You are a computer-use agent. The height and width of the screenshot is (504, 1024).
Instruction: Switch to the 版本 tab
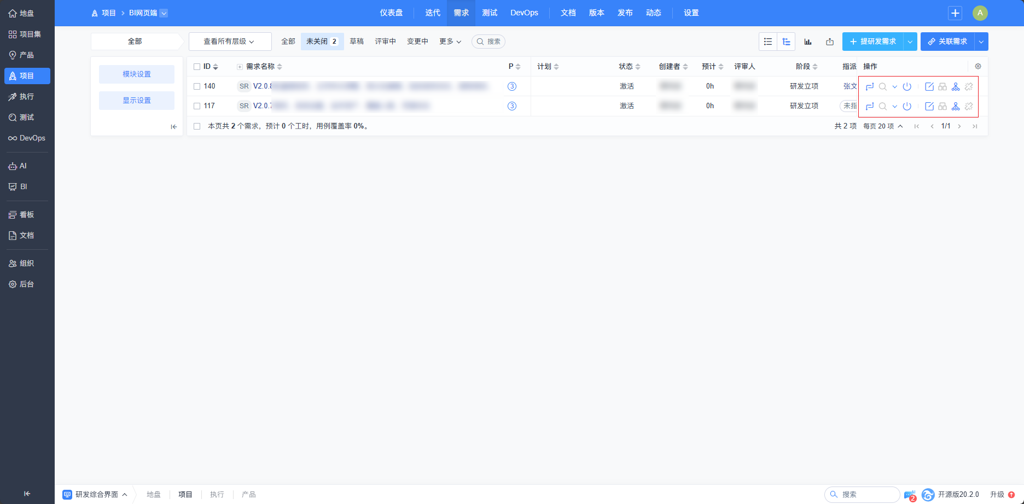point(596,13)
